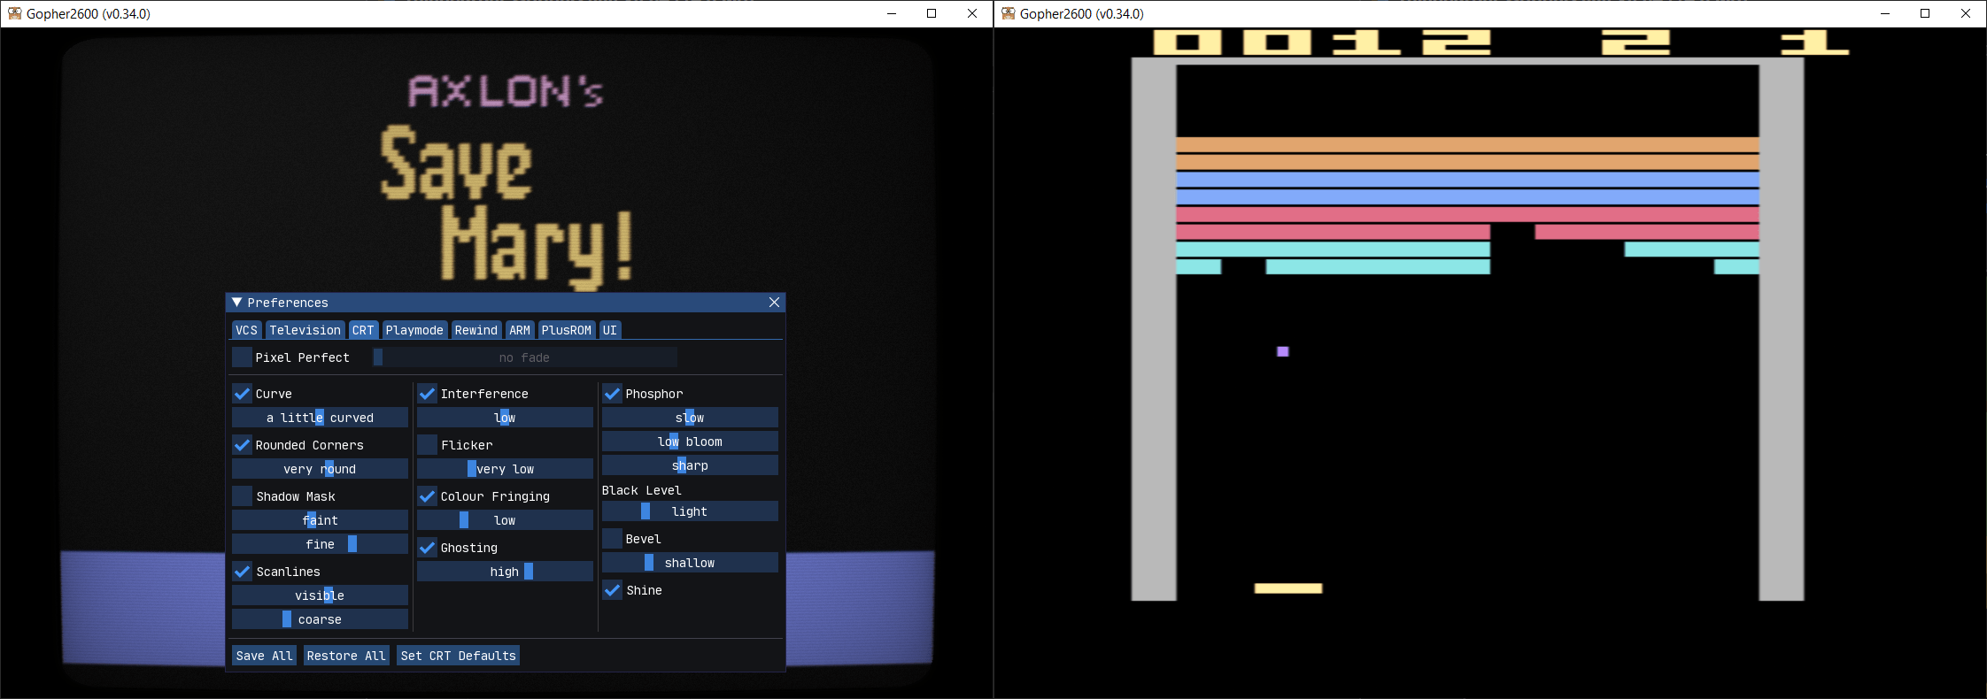Click the Restore All button

pos(346,656)
